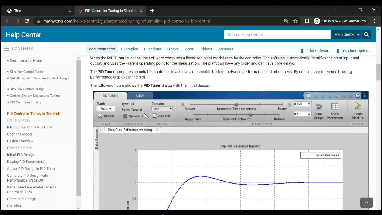Image resolution: width=382 pixels, height=215 pixels.
Task: Jump to Adjust PID Design in PID Tuner
Action: tap(31, 168)
